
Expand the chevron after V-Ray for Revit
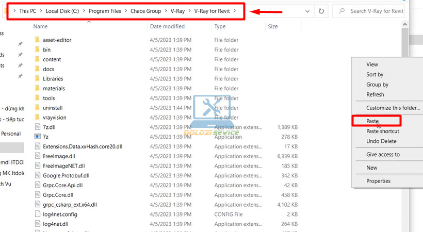coord(235,11)
